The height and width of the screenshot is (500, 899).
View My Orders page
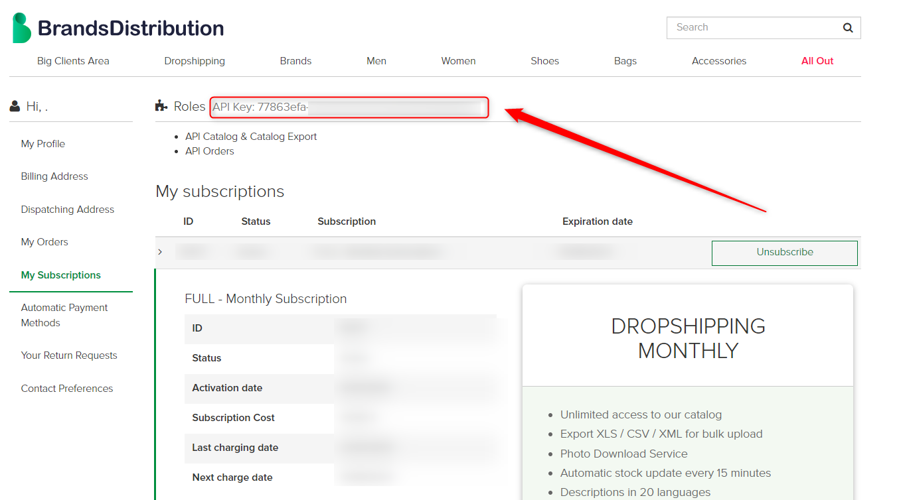coord(44,242)
